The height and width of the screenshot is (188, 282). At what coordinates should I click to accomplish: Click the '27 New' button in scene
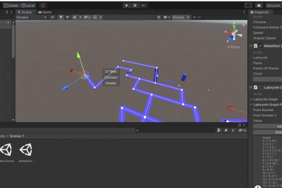[x=111, y=71]
